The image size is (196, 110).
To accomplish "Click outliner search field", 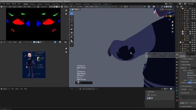I will (x=190, y=7).
